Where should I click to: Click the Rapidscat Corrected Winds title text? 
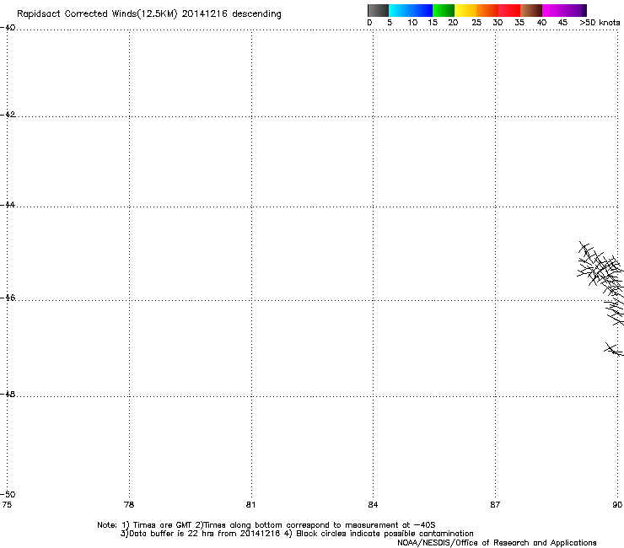[149, 14]
